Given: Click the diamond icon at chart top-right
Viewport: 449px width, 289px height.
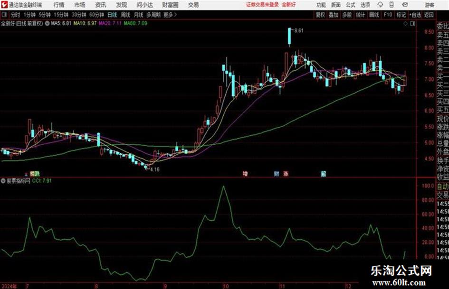Looking at the screenshot, I should [405, 24].
